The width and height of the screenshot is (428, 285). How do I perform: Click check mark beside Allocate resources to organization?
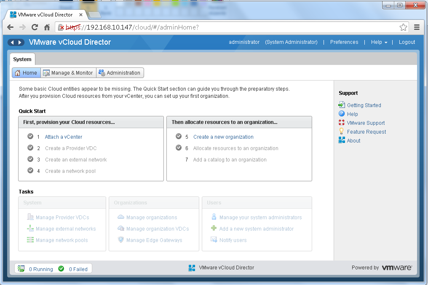pos(179,148)
